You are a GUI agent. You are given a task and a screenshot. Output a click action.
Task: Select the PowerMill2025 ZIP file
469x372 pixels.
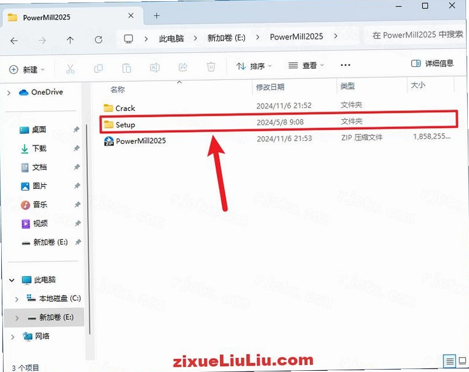pyautogui.click(x=135, y=141)
